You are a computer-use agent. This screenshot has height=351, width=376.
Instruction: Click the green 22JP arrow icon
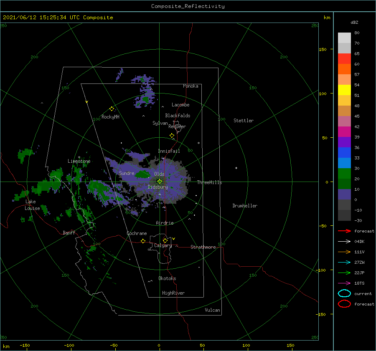coord(344,273)
